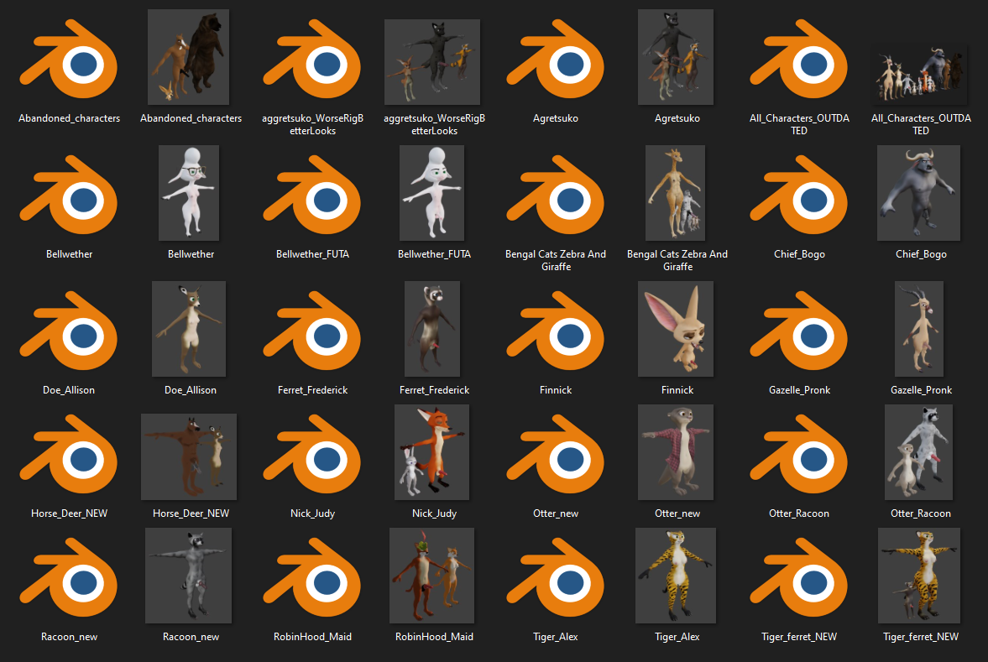Screen dimensions: 988x662
Task: Click the Horse_Deer_NEW filename under the horse image
Action: [x=191, y=513]
